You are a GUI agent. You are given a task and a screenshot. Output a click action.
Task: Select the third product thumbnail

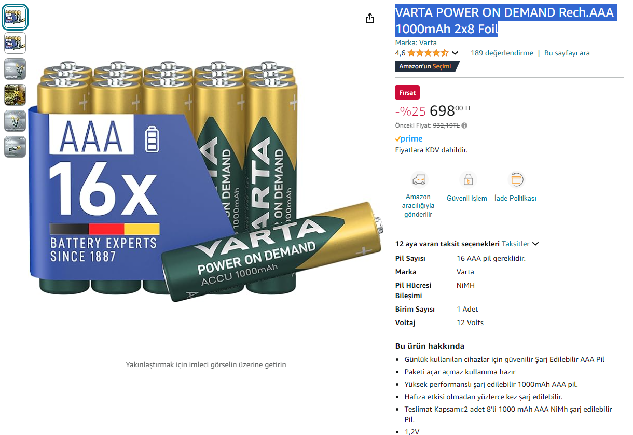[x=15, y=69]
